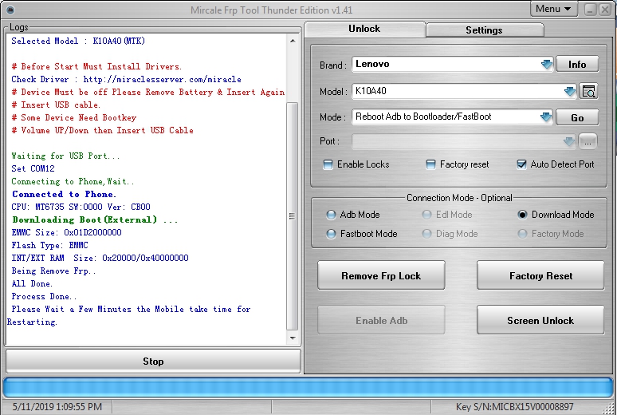Click the large Factory Reset button
The height and width of the screenshot is (415, 617).
540,275
